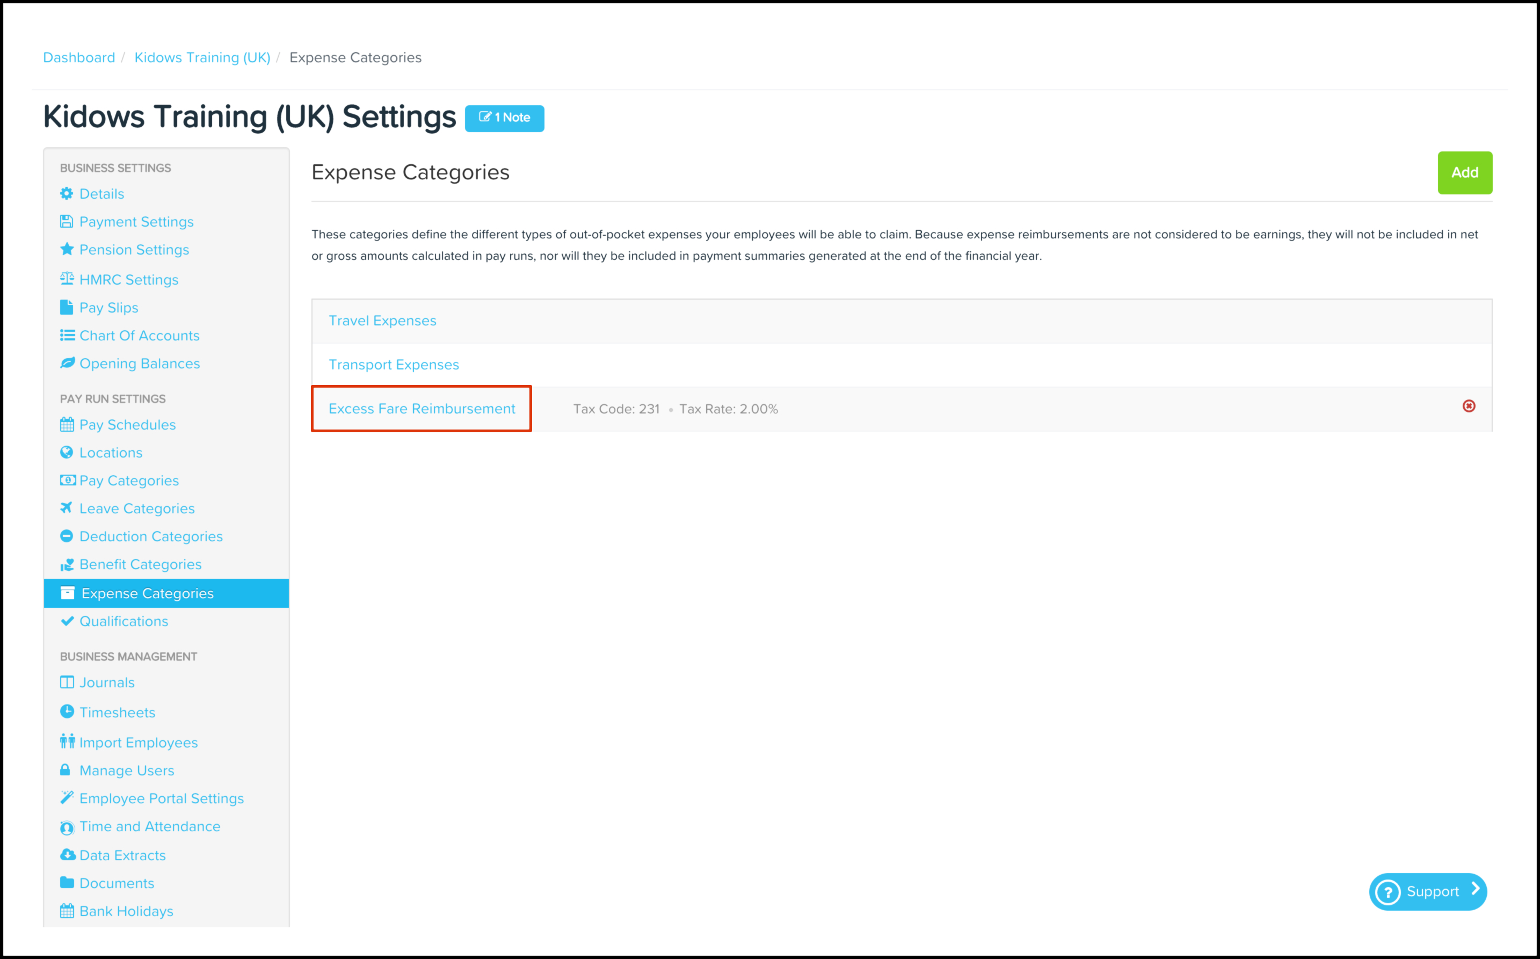The image size is (1540, 959).
Task: Click the HMRC Settings scales icon
Action: pos(67,279)
